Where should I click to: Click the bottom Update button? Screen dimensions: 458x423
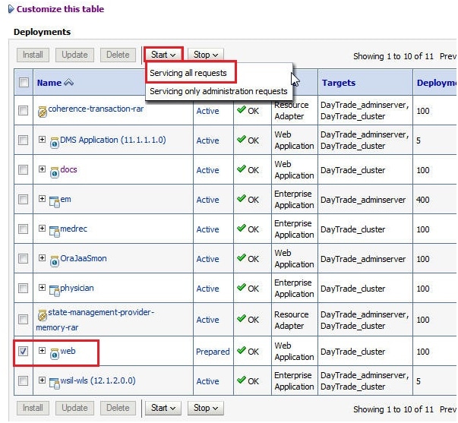(x=74, y=408)
